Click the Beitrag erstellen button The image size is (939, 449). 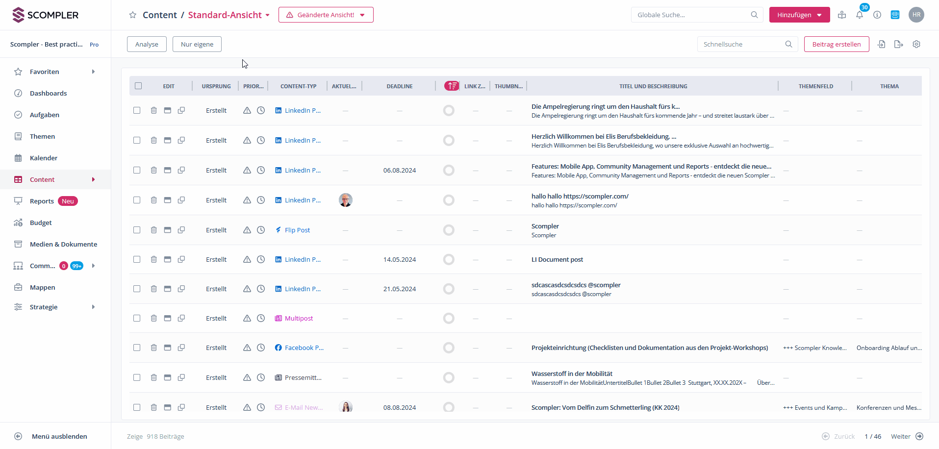point(837,44)
